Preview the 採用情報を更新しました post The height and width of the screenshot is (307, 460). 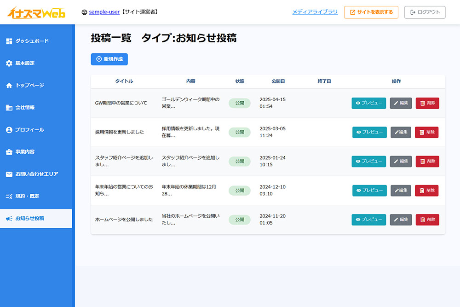pos(369,132)
